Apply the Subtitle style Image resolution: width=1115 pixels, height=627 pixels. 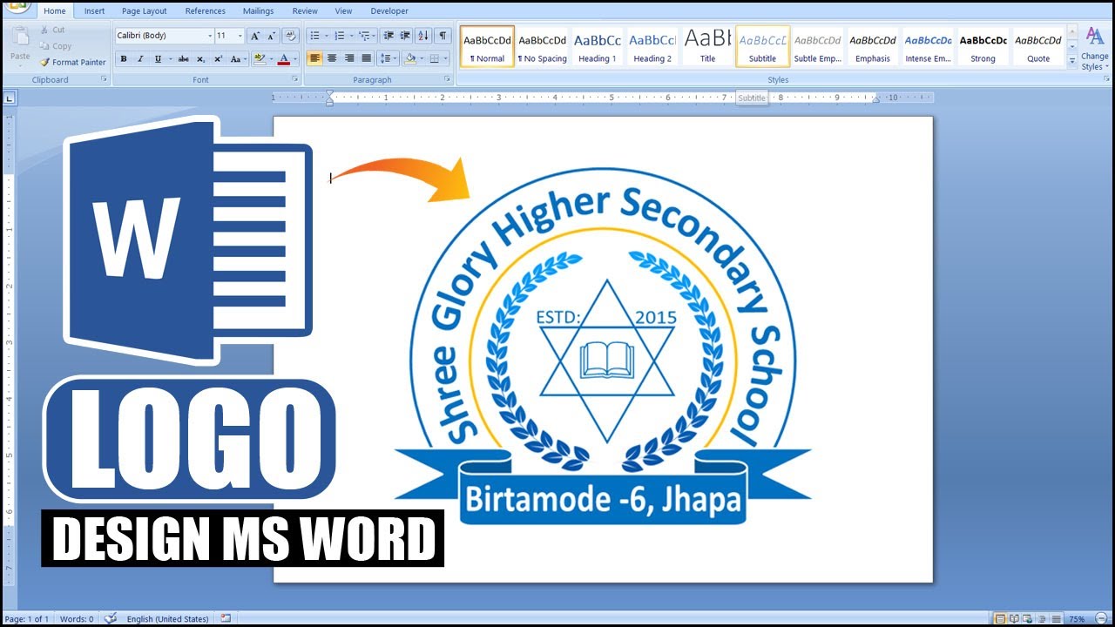(762, 47)
